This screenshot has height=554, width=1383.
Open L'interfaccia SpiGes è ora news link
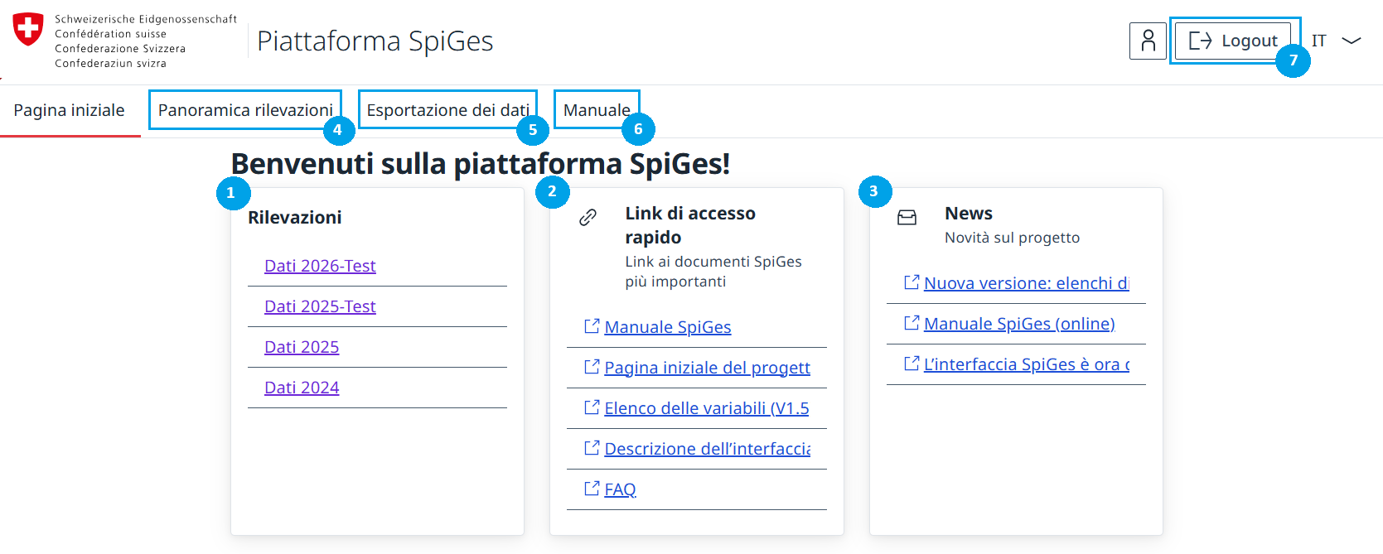click(1027, 364)
